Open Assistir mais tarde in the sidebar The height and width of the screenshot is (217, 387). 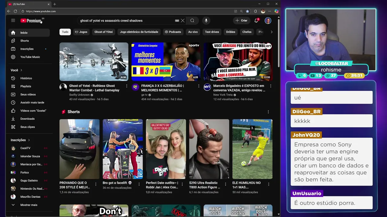tap(29, 102)
